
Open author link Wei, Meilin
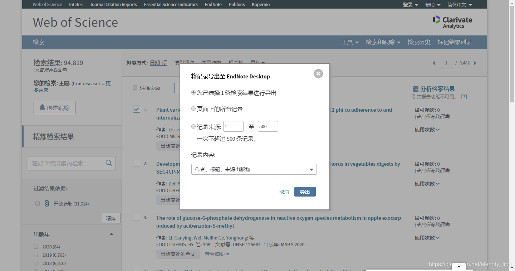(205, 238)
